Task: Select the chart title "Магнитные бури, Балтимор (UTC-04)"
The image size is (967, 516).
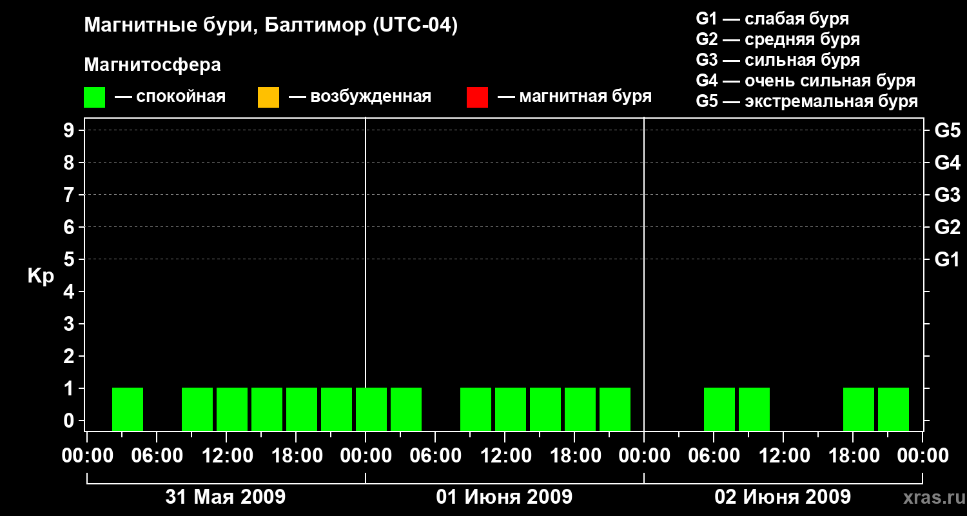Action: click(x=271, y=26)
